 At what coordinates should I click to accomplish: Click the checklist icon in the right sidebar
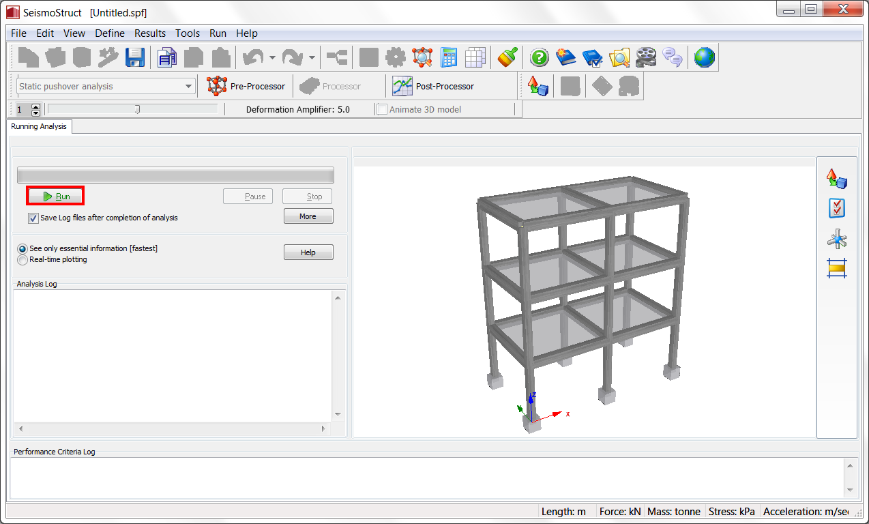pyautogui.click(x=837, y=208)
